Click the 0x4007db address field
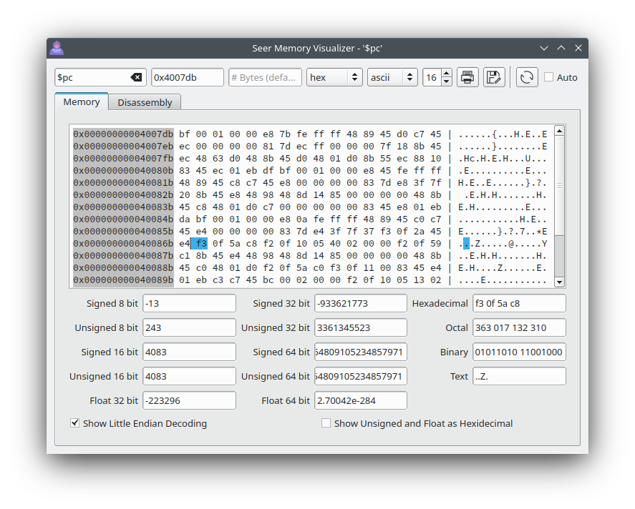The height and width of the screenshot is (509, 635). tap(187, 77)
